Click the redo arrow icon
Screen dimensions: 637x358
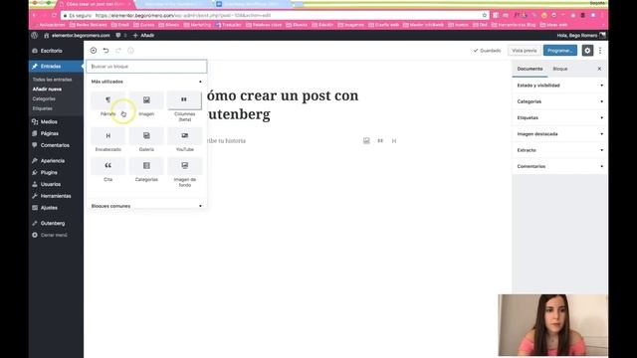click(118, 51)
